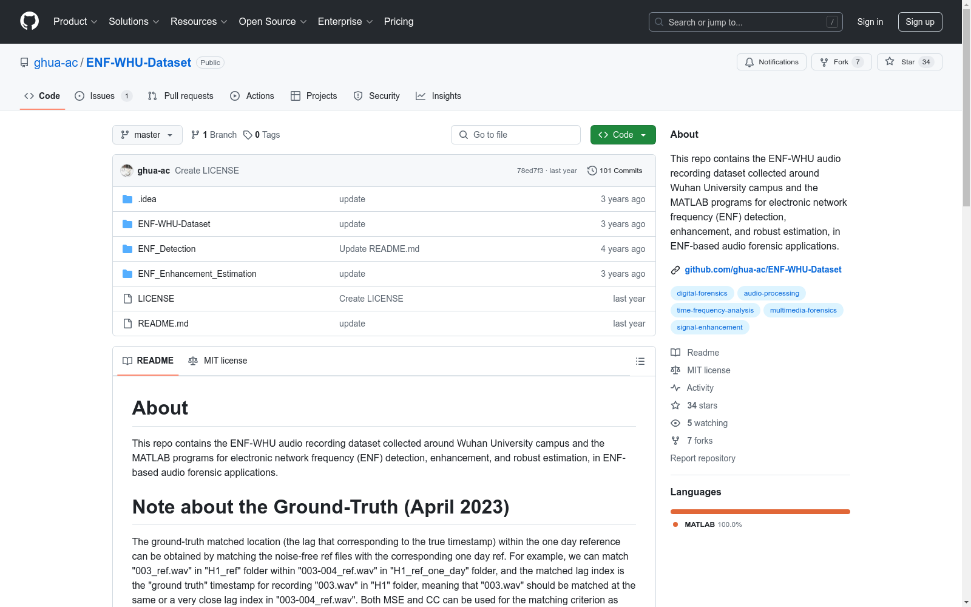Open the LICENSE file
This screenshot has width=971, height=607.
(x=156, y=299)
